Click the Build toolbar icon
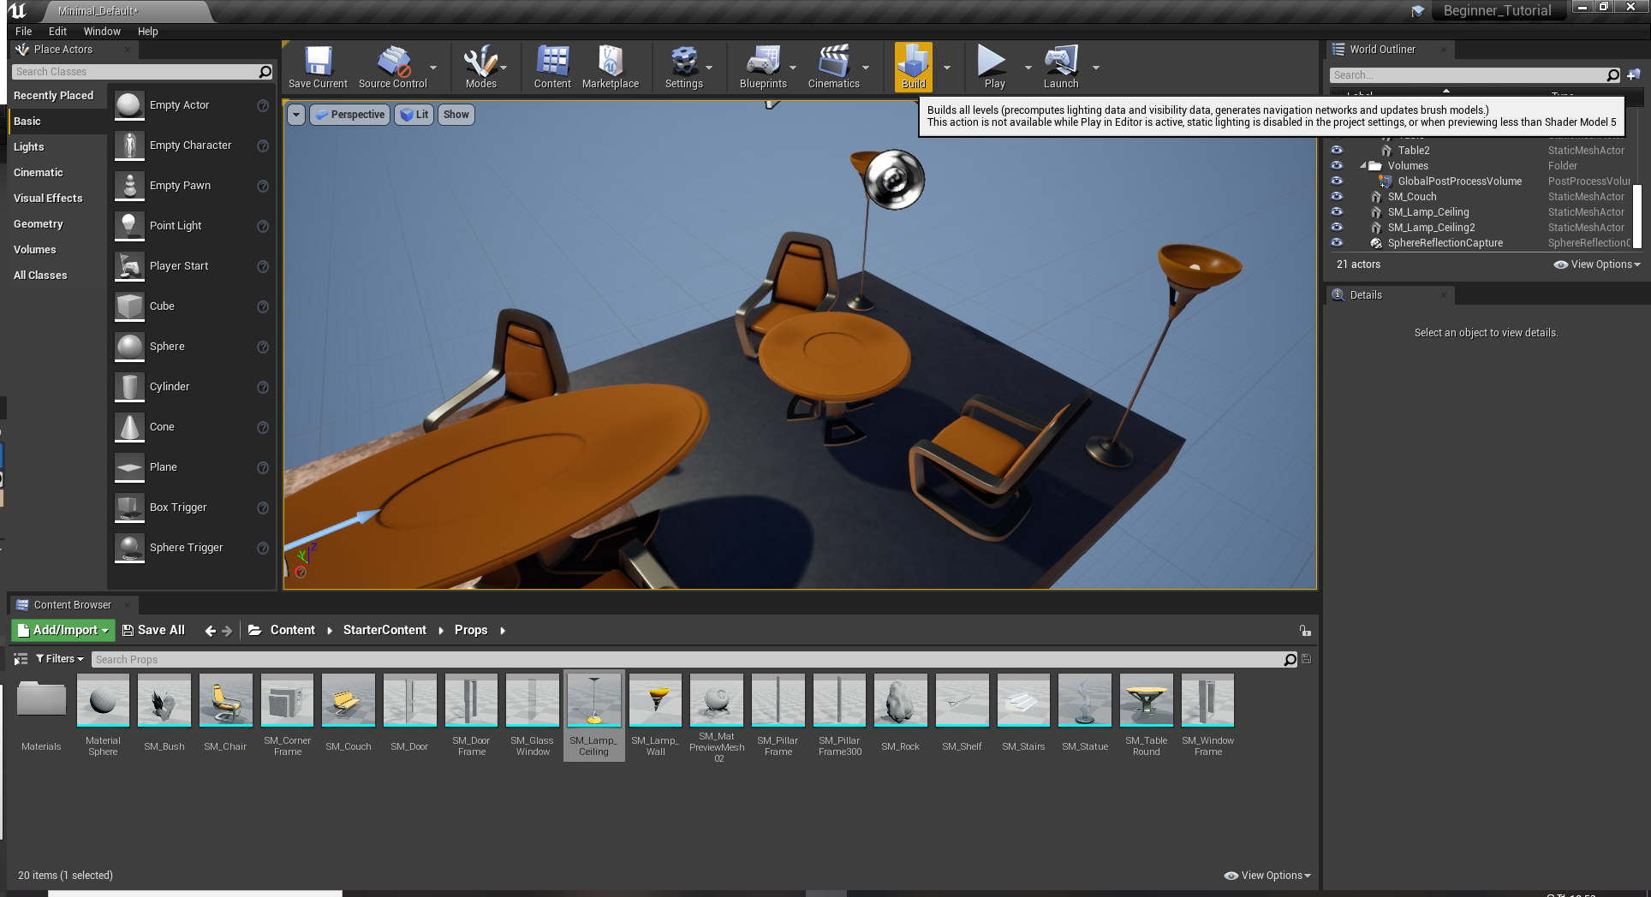Screen dimensions: 1651x897 click(x=914, y=68)
